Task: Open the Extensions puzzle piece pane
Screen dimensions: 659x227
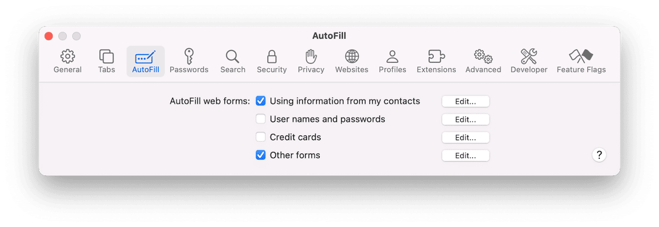Action: pos(436,61)
